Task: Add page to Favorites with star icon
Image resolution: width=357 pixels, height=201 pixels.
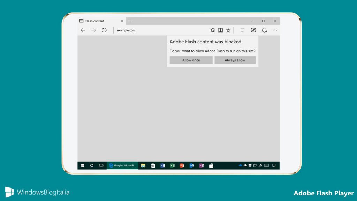Action: (228, 30)
